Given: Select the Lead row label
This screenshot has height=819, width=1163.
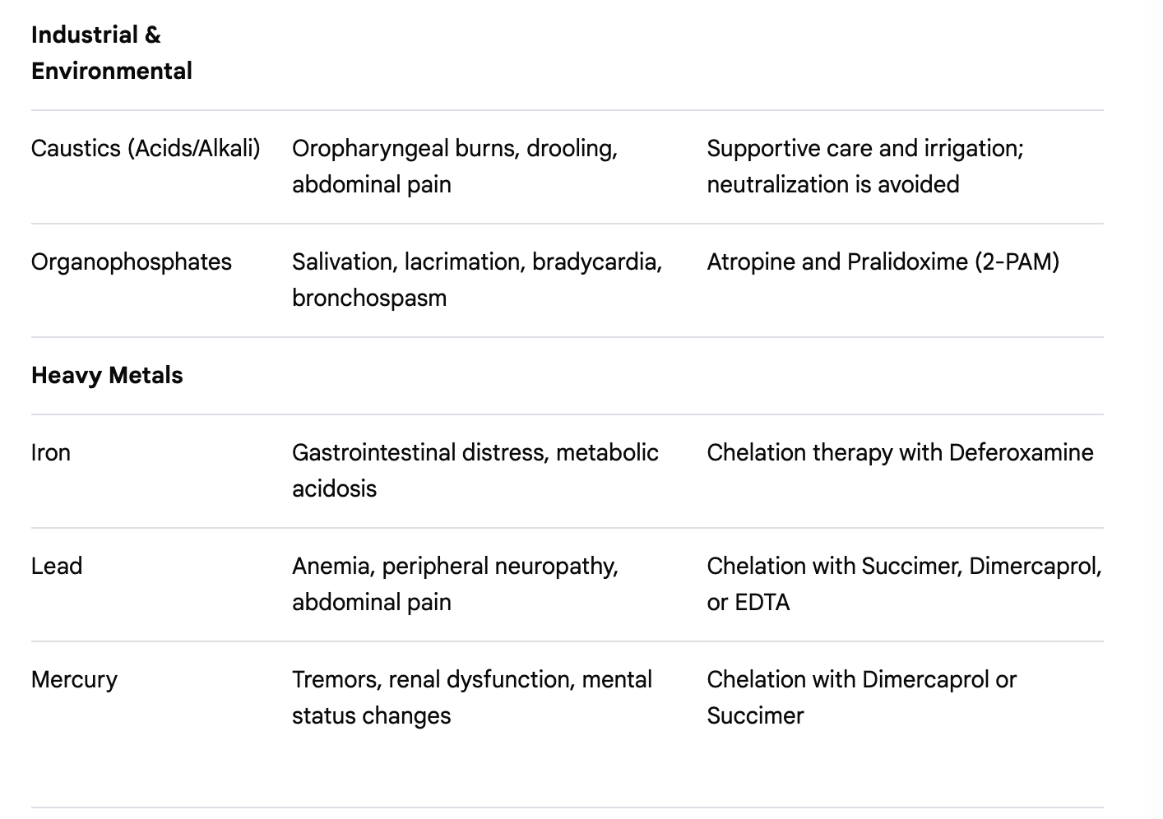Looking at the screenshot, I should (x=57, y=566).
